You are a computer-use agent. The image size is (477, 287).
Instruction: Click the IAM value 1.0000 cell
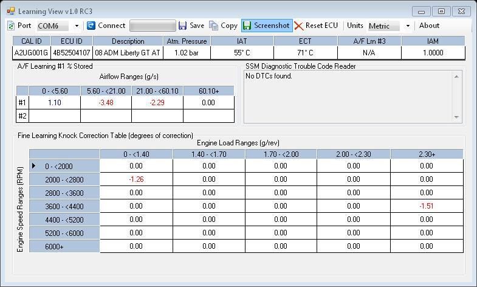pyautogui.click(x=432, y=53)
